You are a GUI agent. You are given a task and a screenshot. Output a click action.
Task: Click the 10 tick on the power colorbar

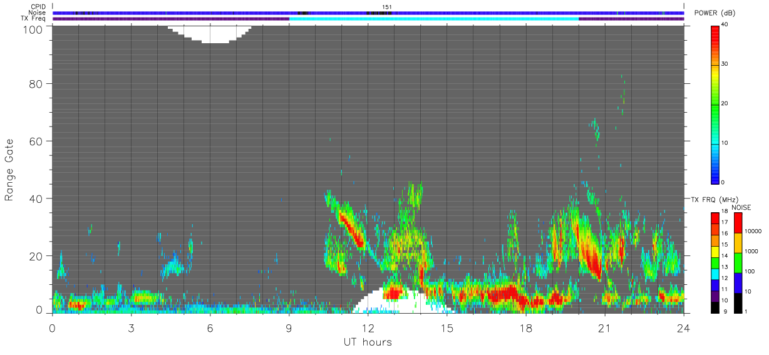725,143
